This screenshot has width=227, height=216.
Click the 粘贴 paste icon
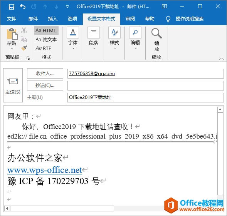pos(12,34)
